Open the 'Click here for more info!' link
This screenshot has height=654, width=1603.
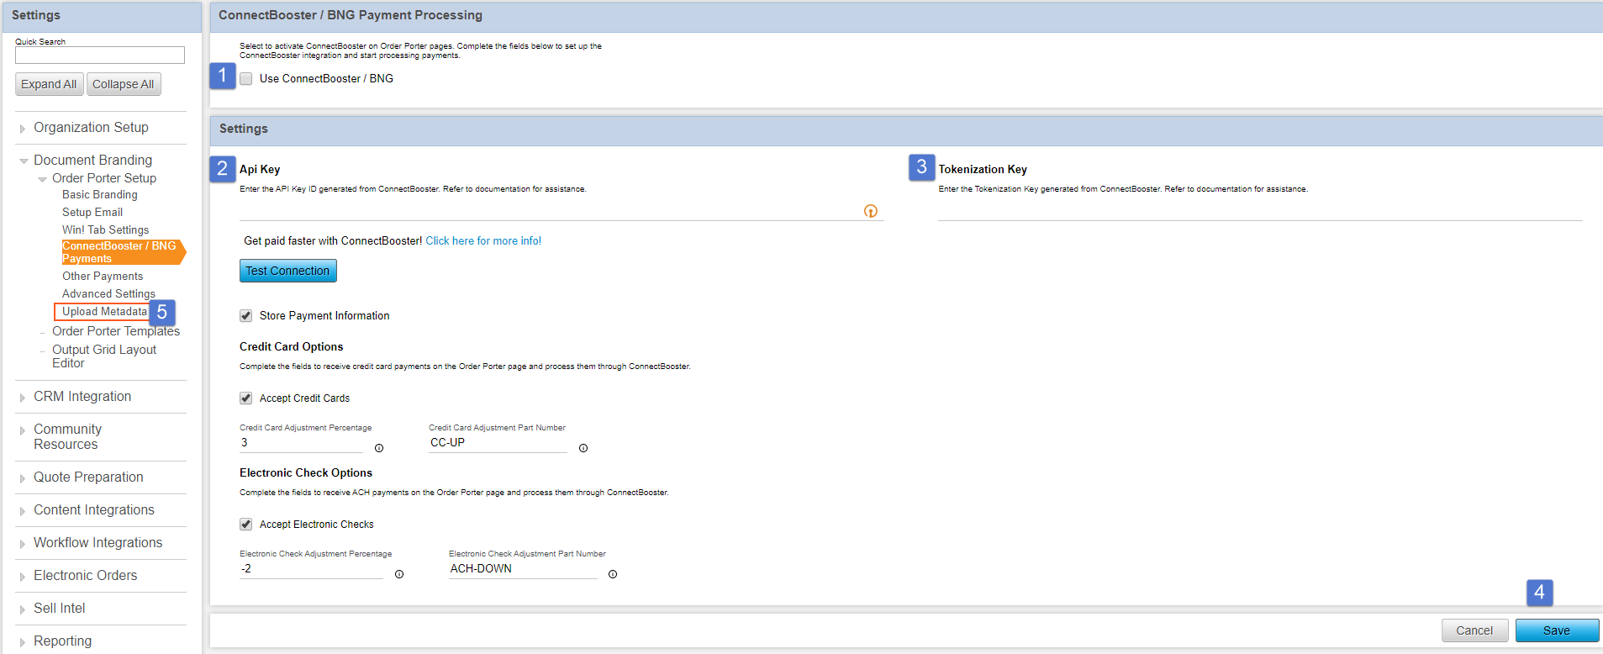(483, 241)
